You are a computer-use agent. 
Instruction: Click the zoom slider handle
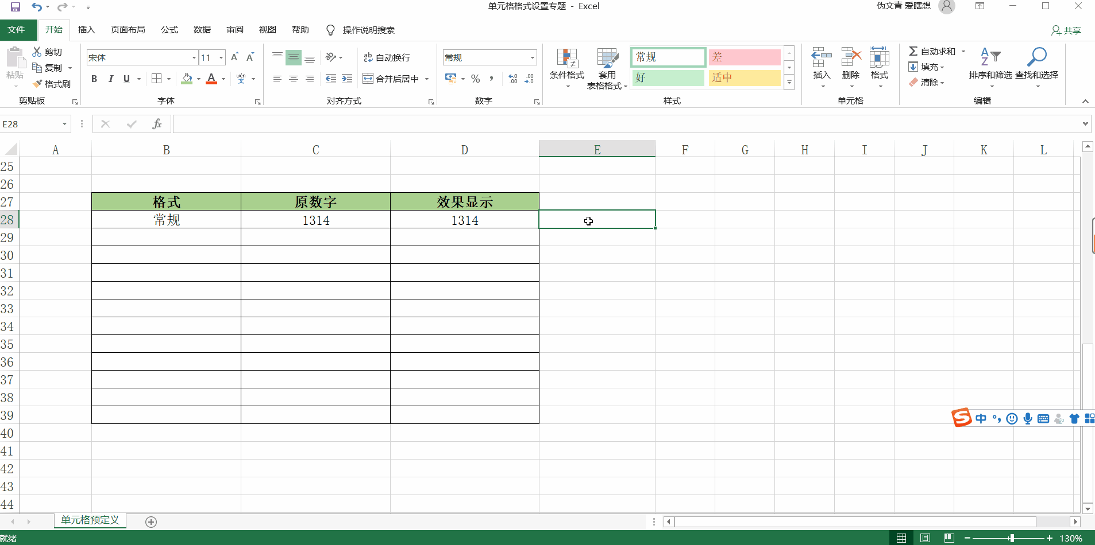tap(1012, 538)
